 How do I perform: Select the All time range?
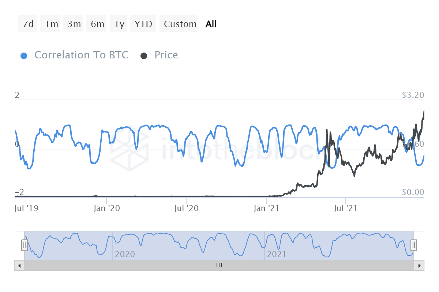click(x=211, y=24)
